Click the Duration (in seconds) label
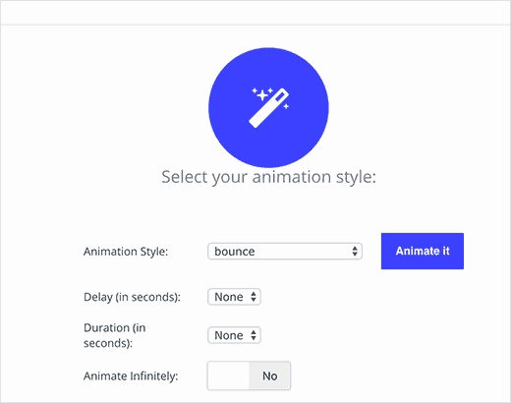Viewport: 511px width, 403px height. (115, 335)
